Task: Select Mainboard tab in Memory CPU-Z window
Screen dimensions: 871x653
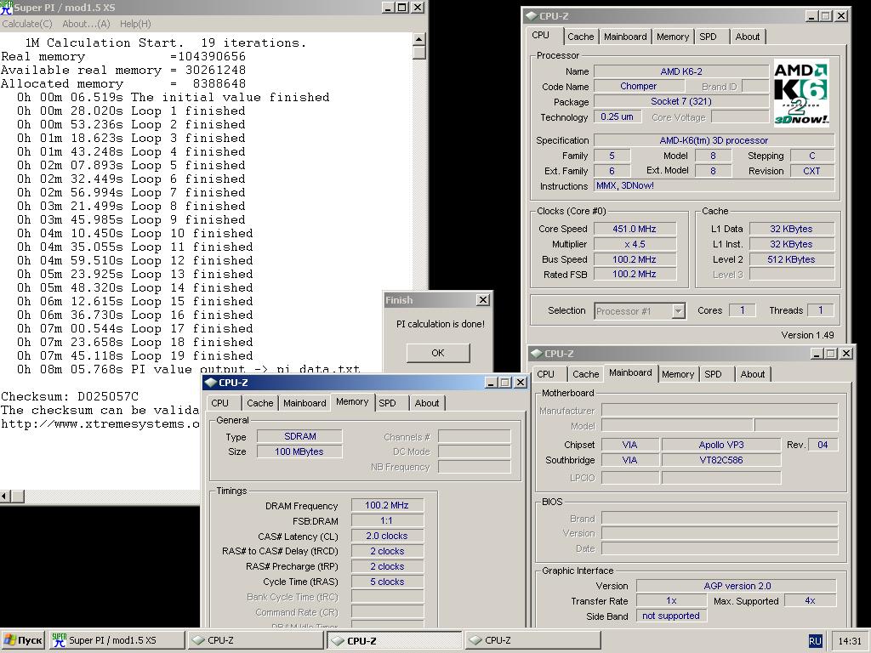Action: [305, 403]
